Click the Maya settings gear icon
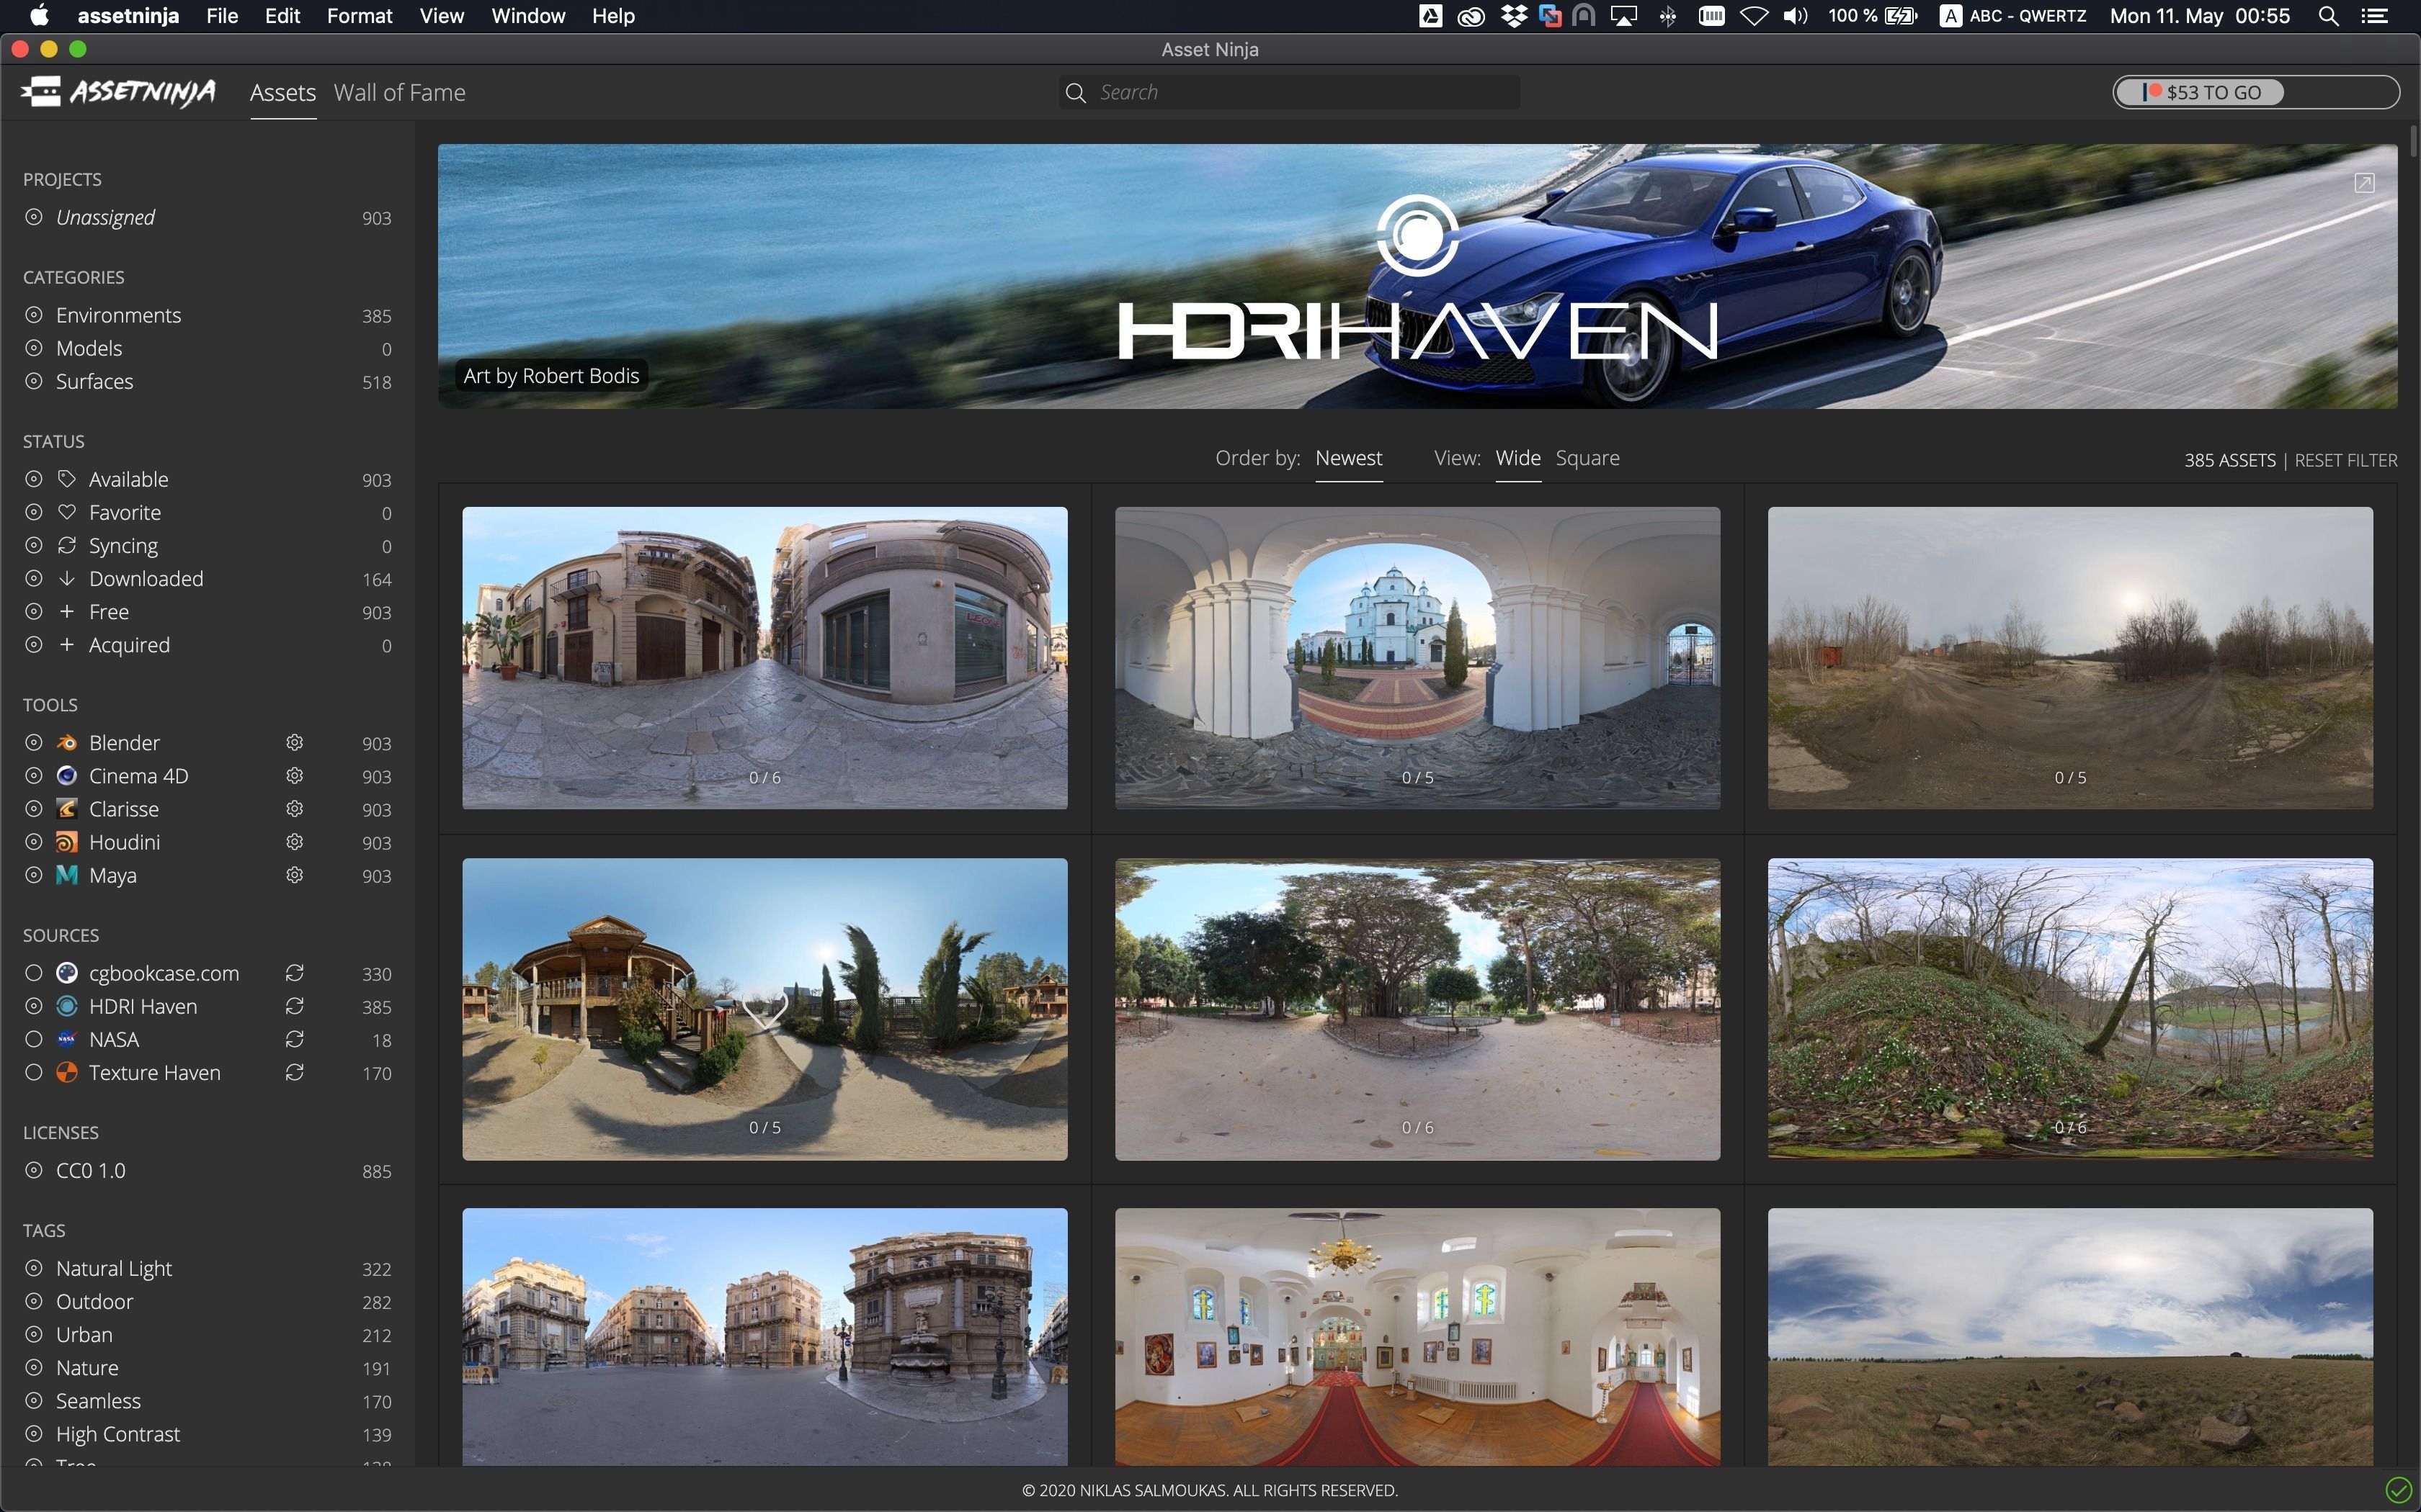 (294, 875)
